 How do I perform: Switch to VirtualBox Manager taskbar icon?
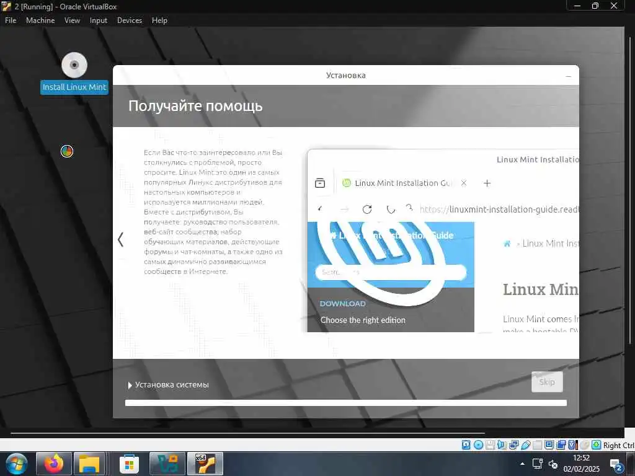(x=167, y=464)
